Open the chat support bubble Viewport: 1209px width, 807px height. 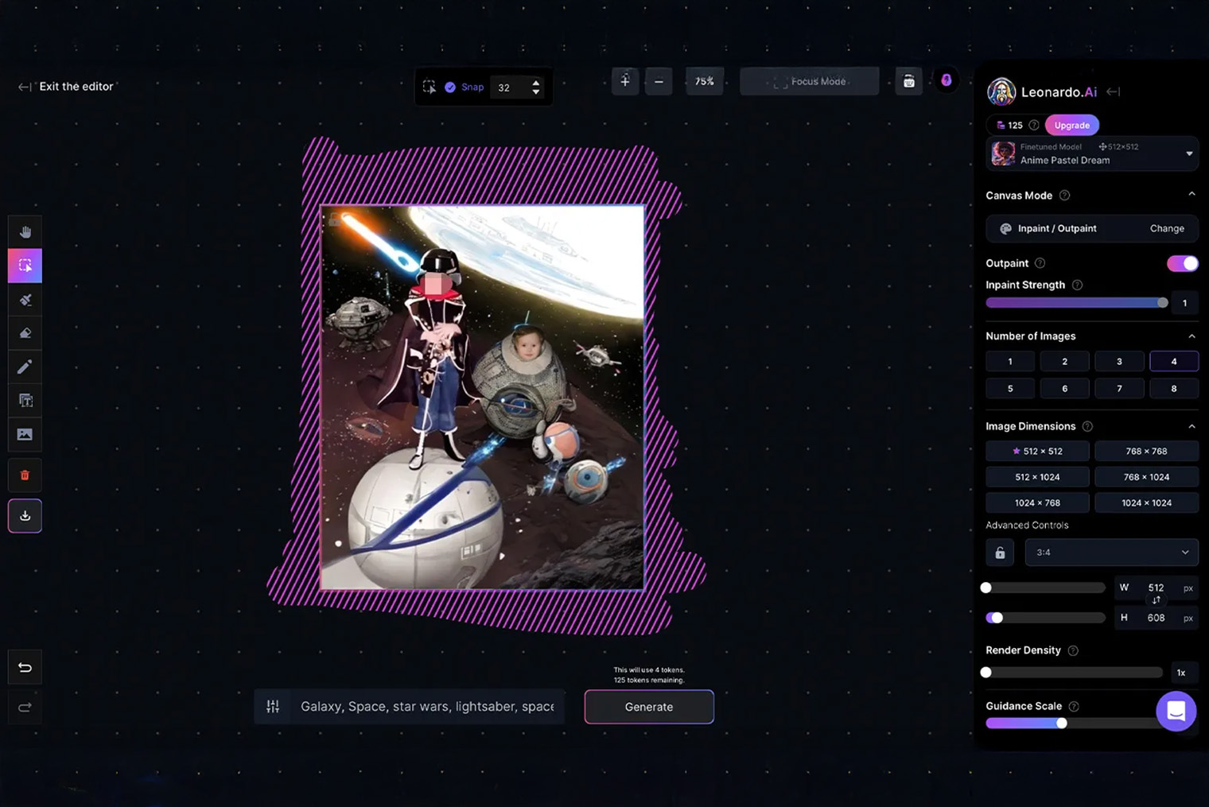click(1176, 711)
